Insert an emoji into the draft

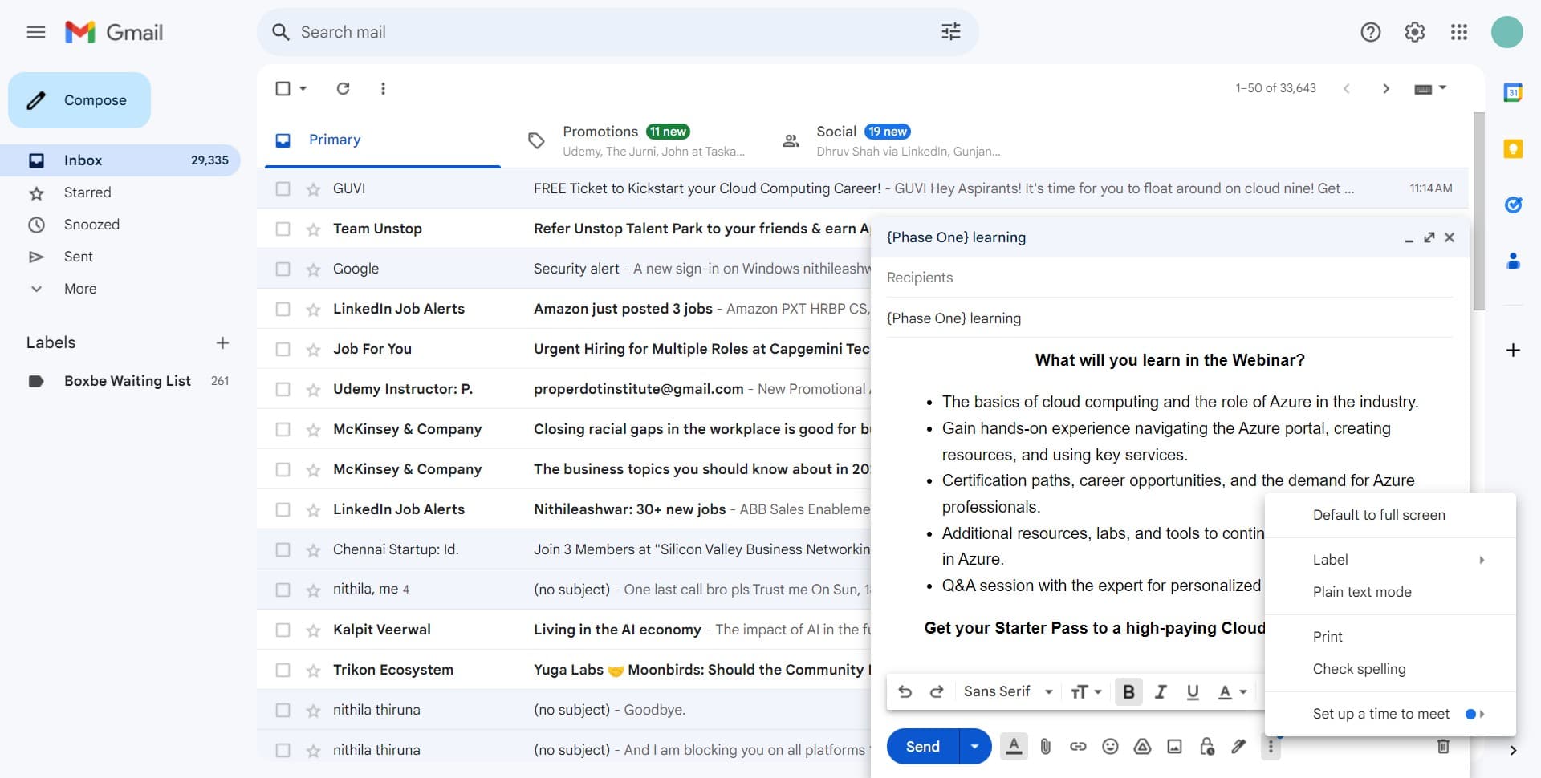[x=1110, y=746]
